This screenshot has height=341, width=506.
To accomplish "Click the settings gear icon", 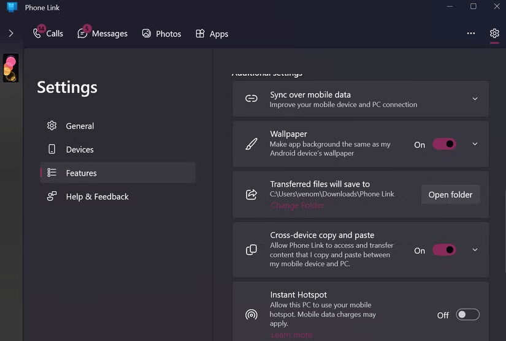I will (494, 34).
